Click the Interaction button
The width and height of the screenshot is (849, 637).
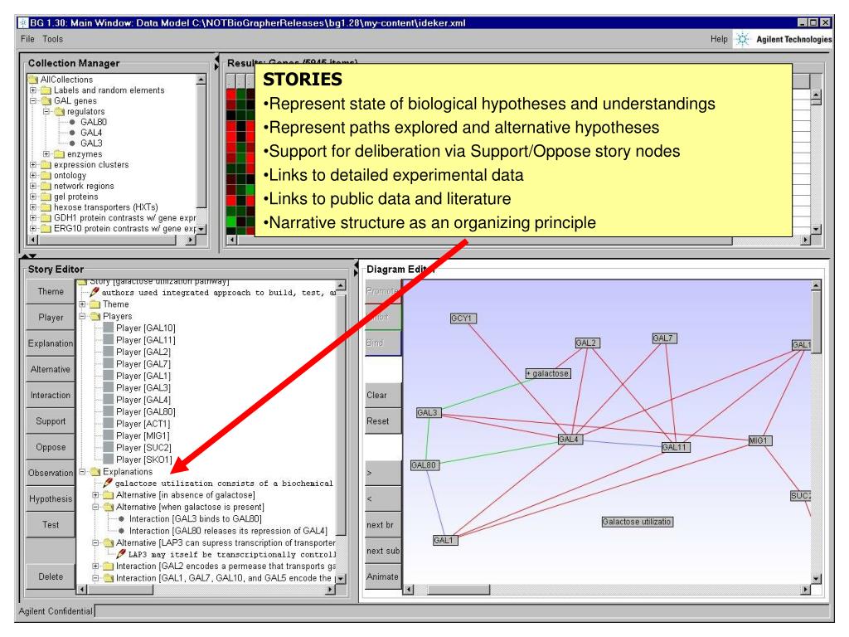(51, 396)
